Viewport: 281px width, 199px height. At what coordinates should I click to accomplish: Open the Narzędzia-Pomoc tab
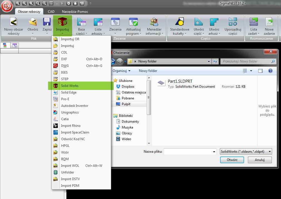tap(75, 12)
